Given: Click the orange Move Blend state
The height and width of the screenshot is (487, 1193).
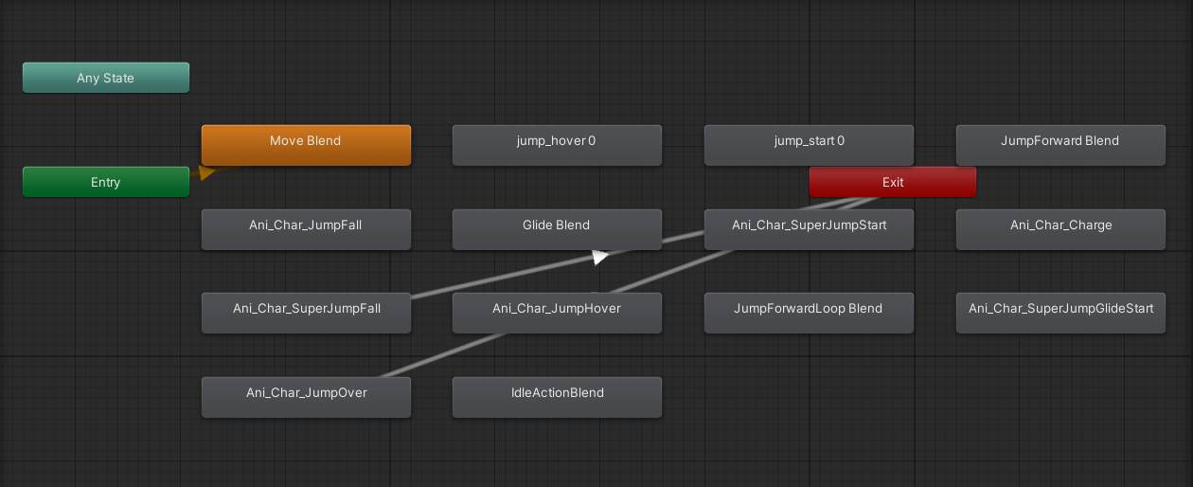Looking at the screenshot, I should pos(306,145).
